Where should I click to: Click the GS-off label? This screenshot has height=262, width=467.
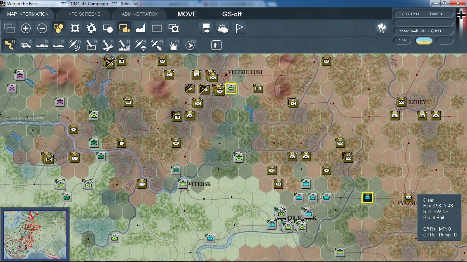point(232,14)
